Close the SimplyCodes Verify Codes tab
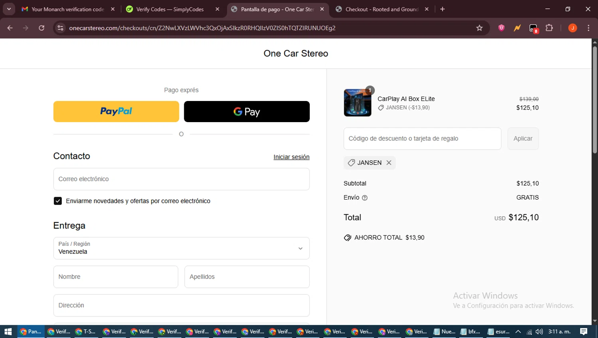The width and height of the screenshot is (598, 338). (217, 9)
